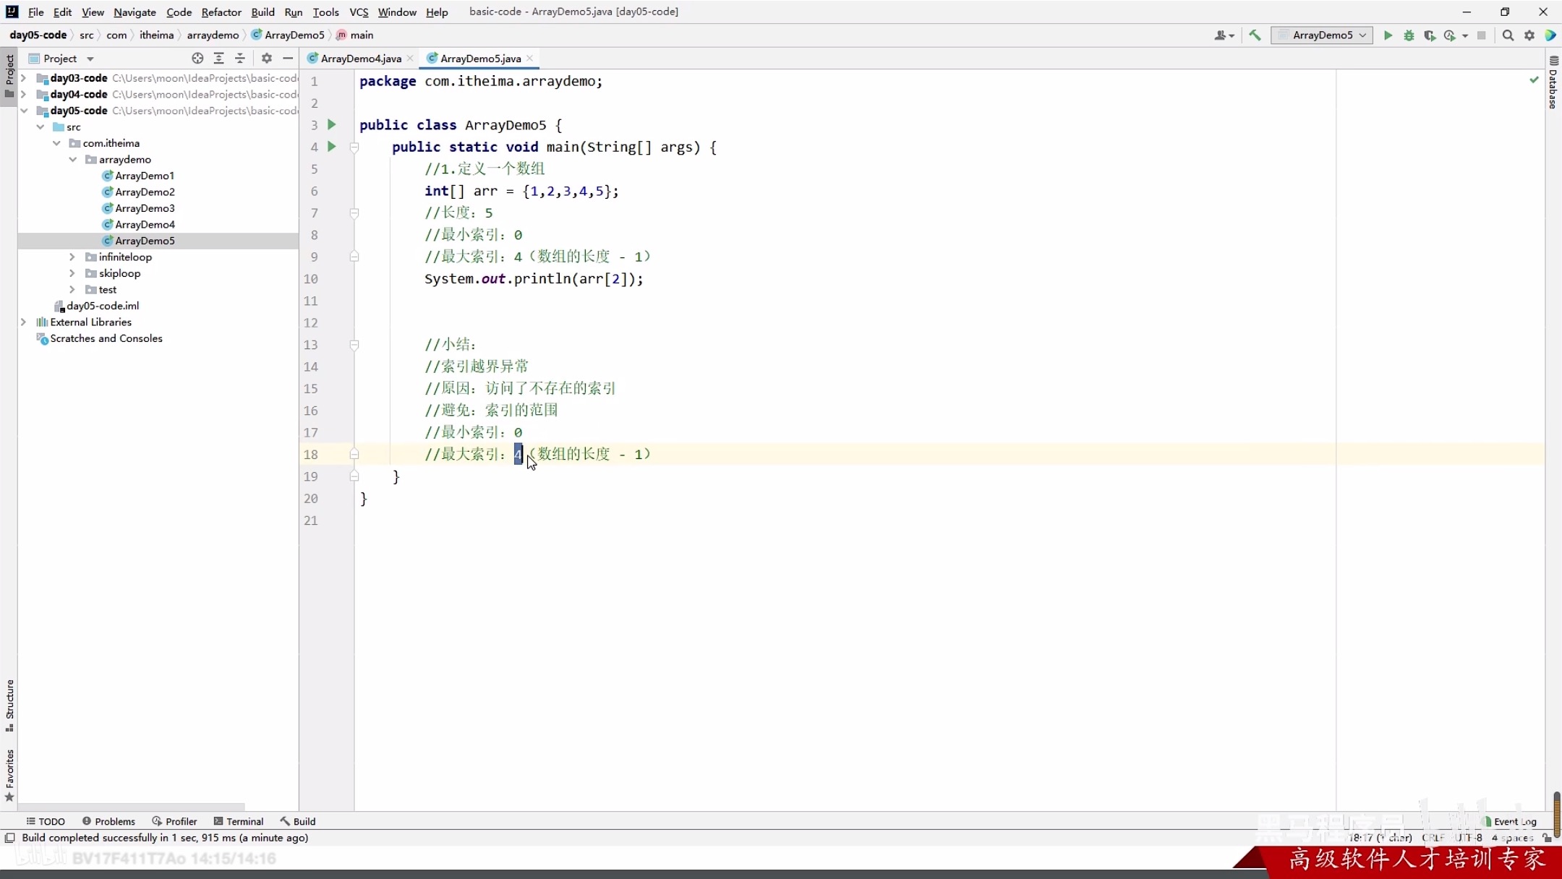Viewport: 1562px width, 879px height.
Task: Click UTF-8 encoding in the status bar
Action: 1469,838
